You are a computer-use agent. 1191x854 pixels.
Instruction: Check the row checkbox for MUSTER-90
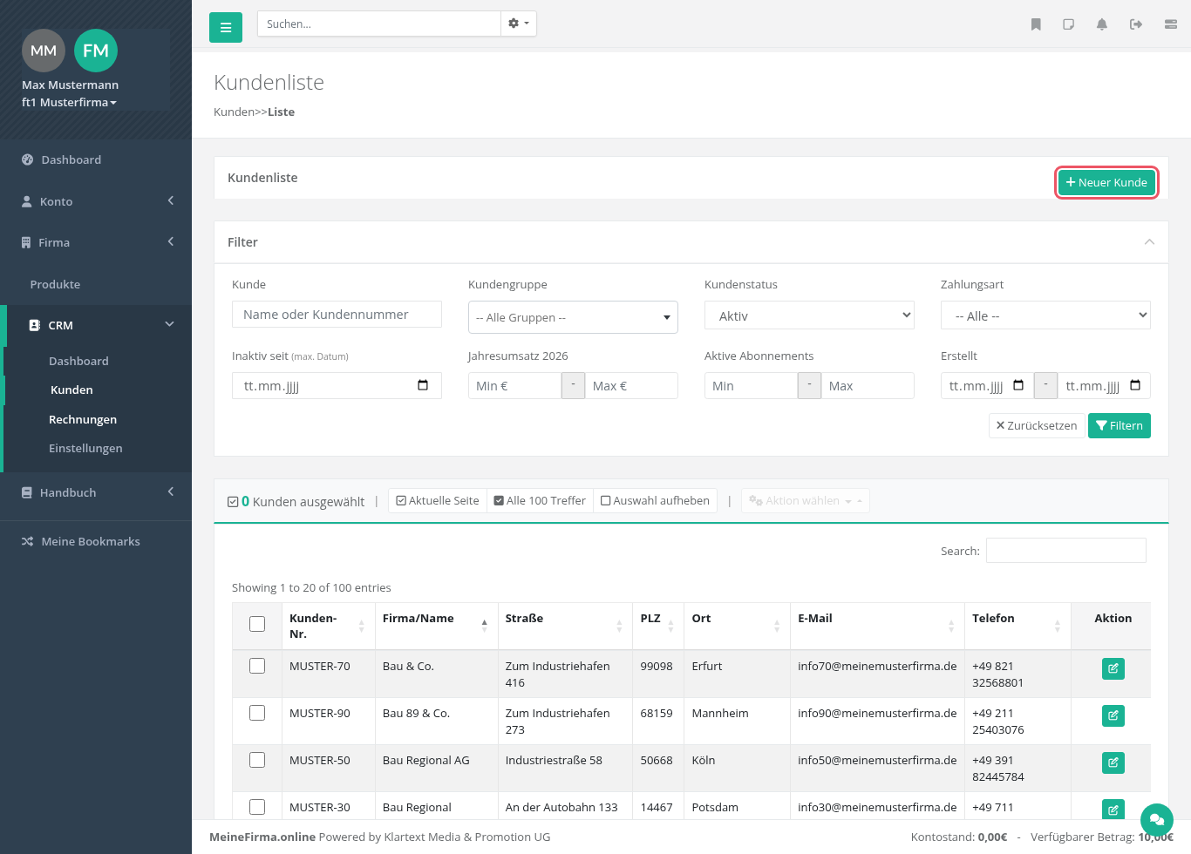point(257,713)
